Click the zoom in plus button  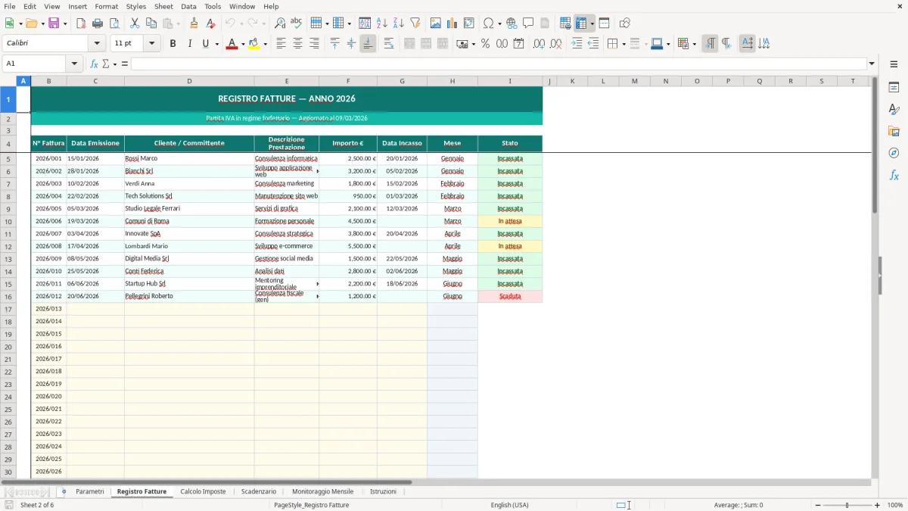pyautogui.click(x=877, y=505)
